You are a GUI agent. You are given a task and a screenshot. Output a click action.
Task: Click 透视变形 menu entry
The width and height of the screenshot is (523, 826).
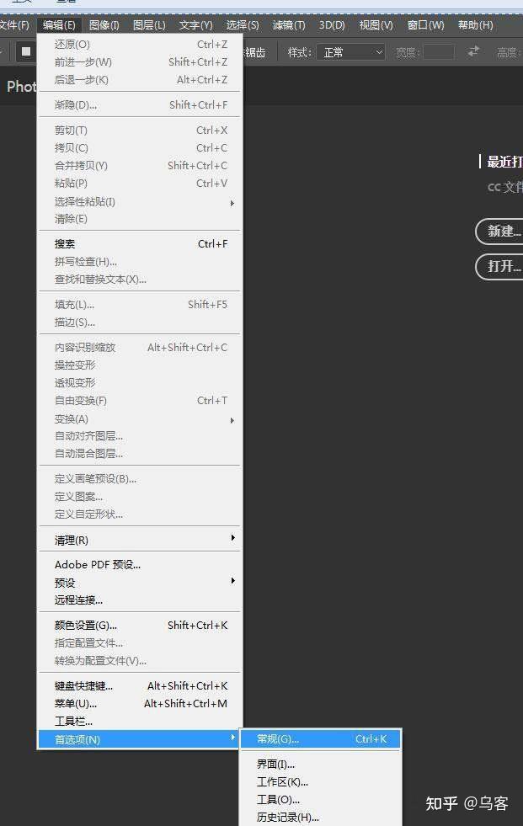140,383
